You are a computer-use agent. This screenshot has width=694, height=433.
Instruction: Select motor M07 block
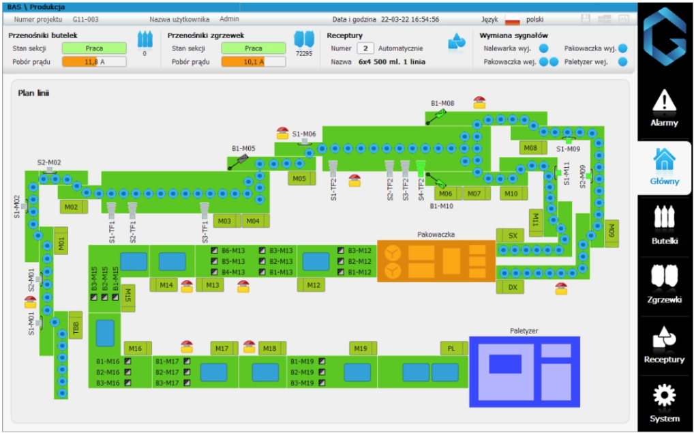point(477,194)
